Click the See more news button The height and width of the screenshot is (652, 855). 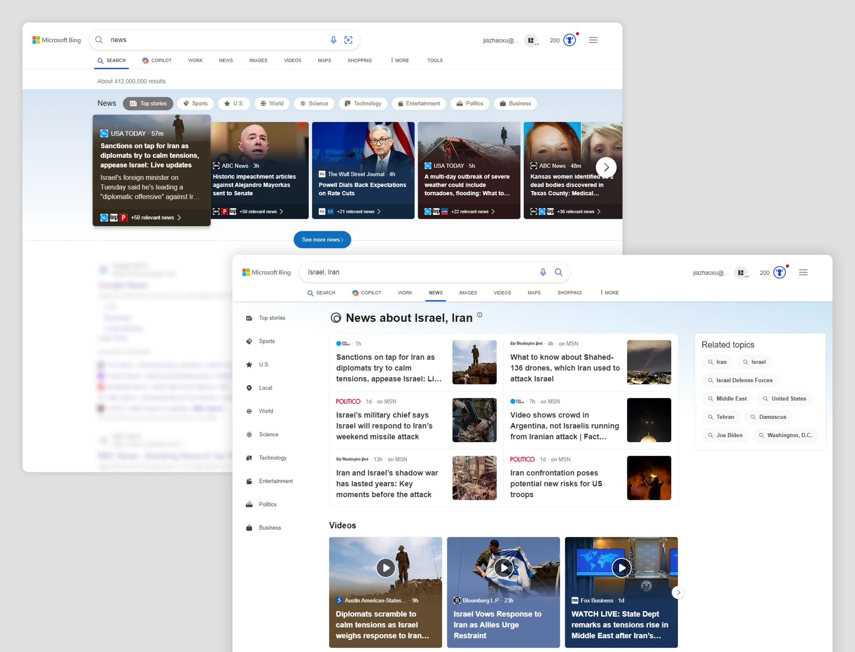322,239
